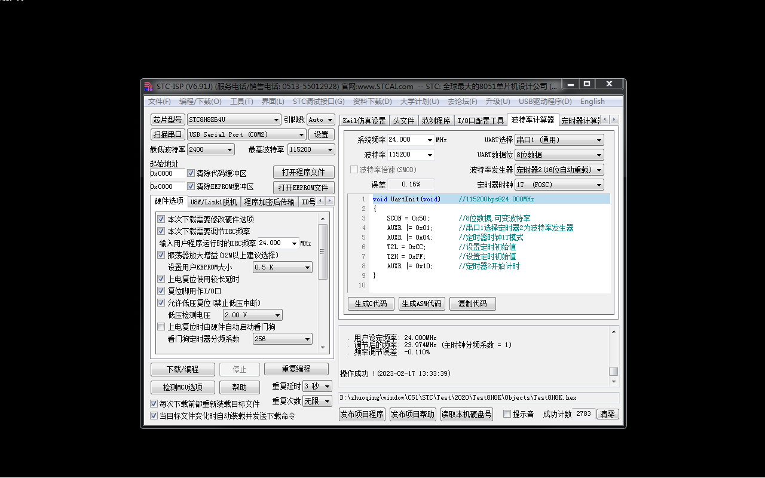Toggle 振荡器放大增益 checkbox

pos(161,255)
